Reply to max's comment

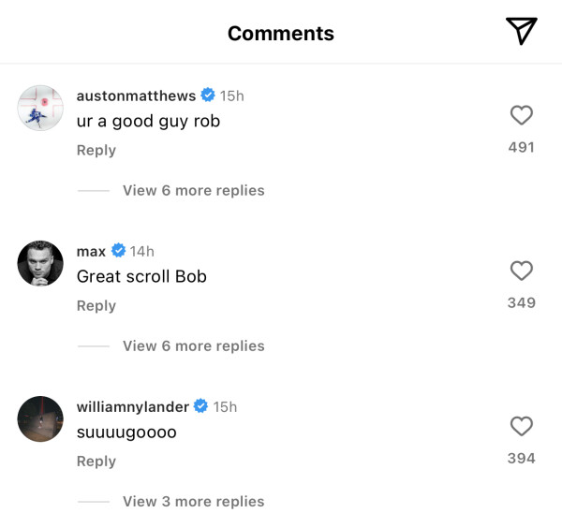coord(96,305)
